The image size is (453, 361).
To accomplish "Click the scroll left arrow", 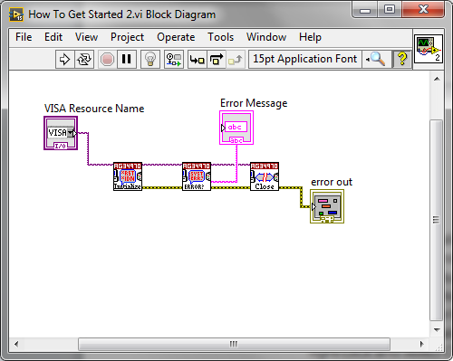I will (16, 344).
